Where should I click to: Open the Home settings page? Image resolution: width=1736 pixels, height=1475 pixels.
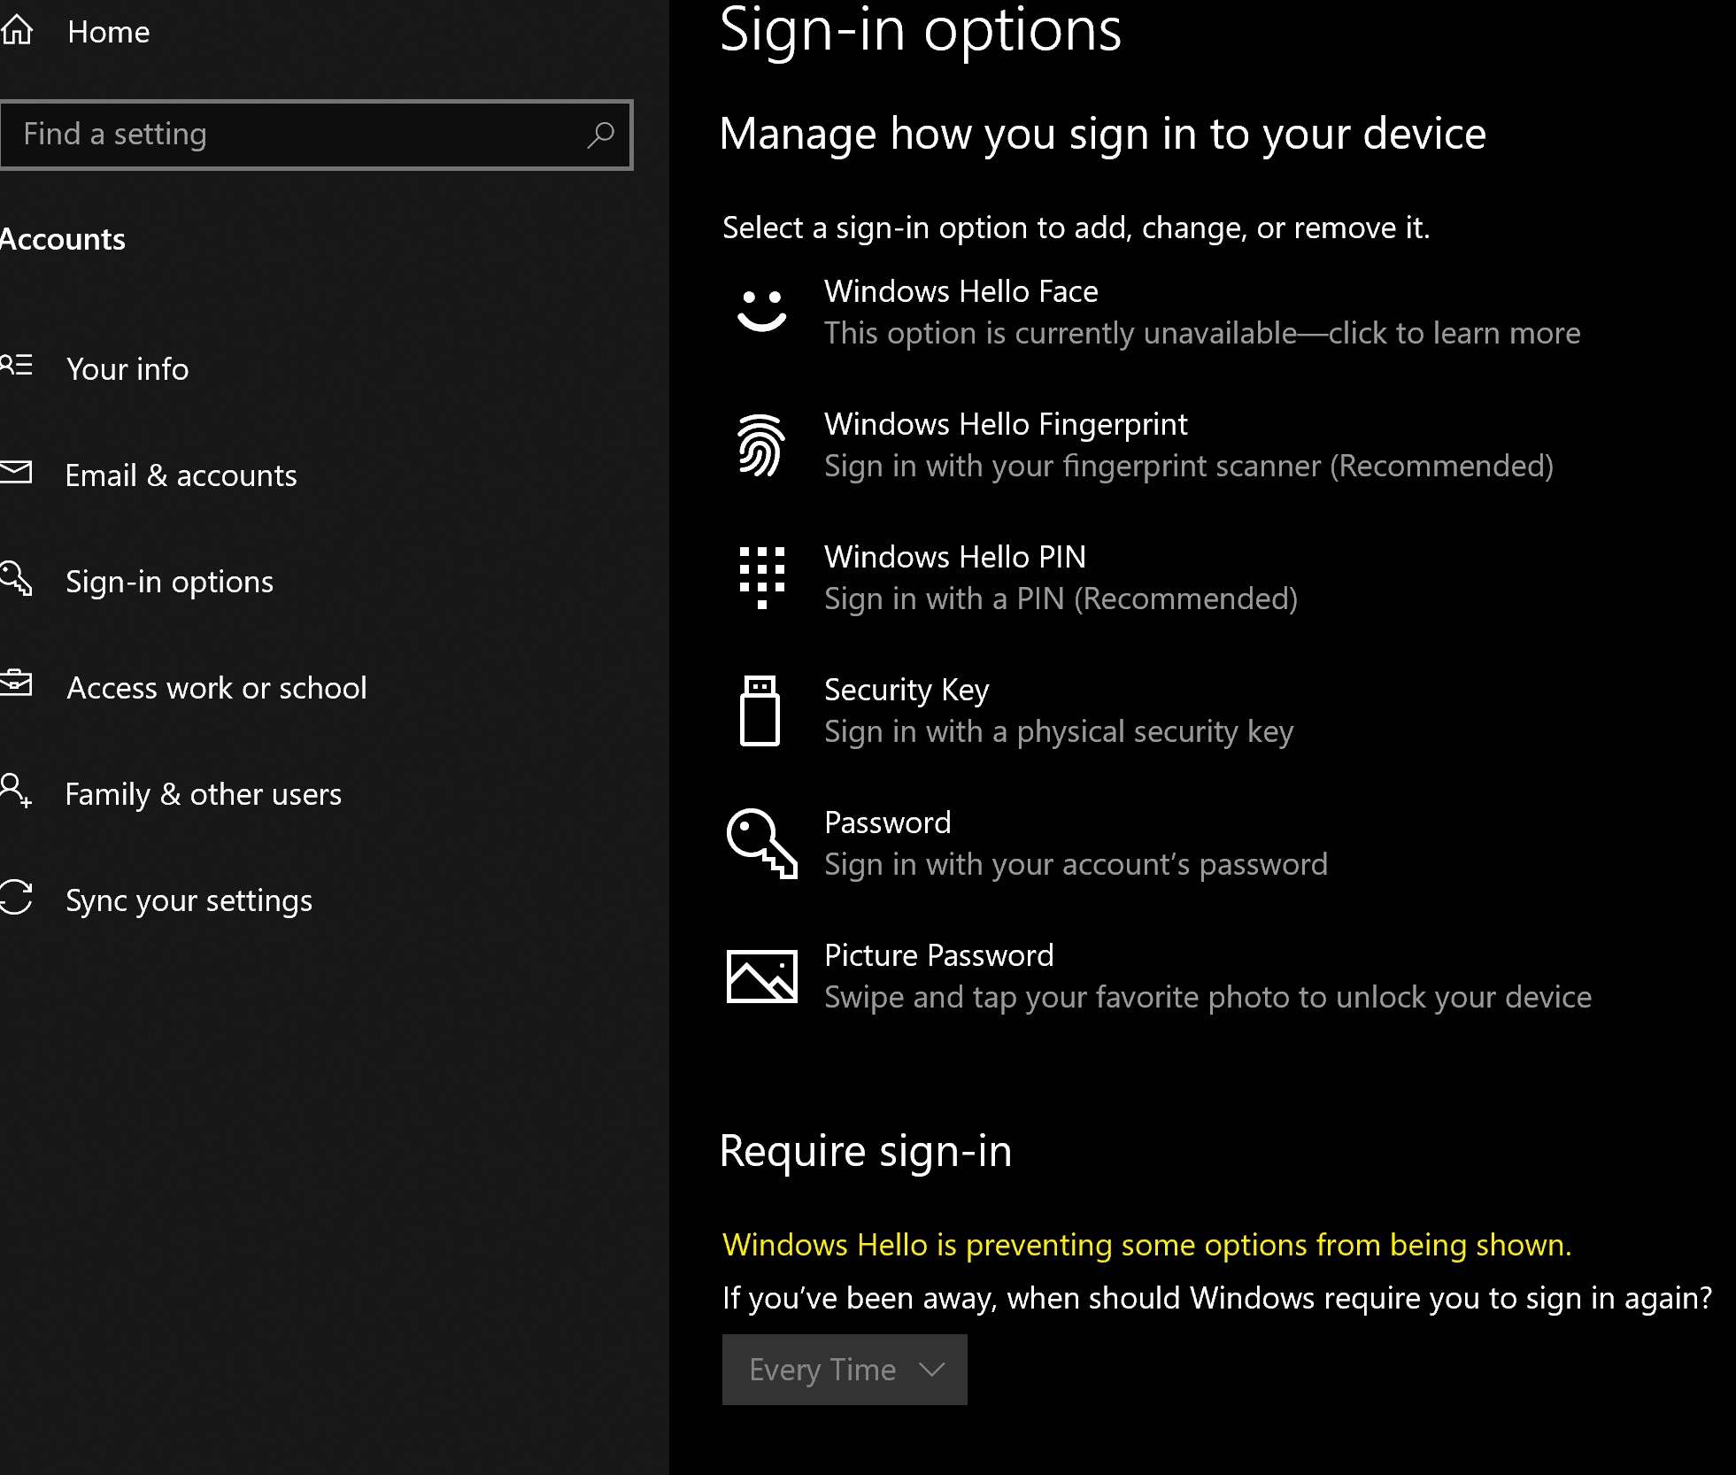point(108,32)
